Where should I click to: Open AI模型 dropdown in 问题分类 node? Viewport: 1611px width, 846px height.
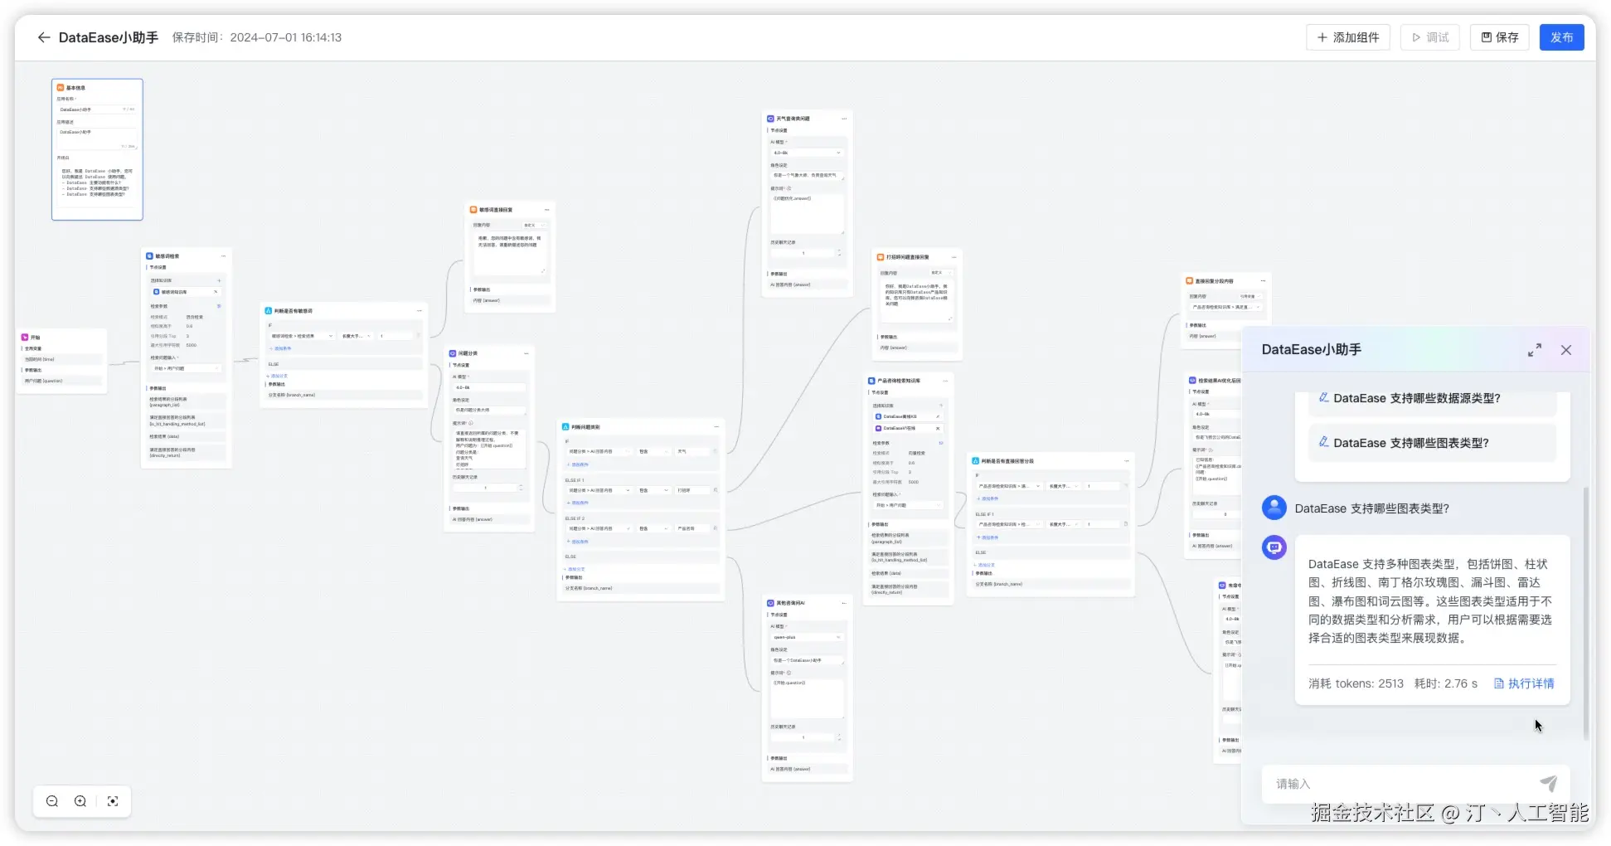tap(488, 387)
